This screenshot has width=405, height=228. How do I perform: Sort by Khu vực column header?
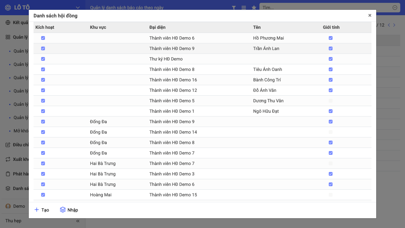tap(98, 27)
